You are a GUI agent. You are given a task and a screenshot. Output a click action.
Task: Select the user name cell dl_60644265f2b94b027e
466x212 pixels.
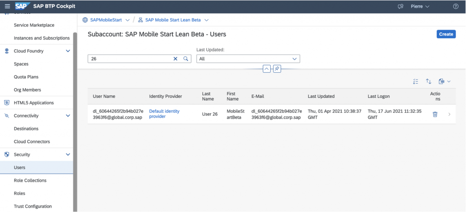coord(118,114)
